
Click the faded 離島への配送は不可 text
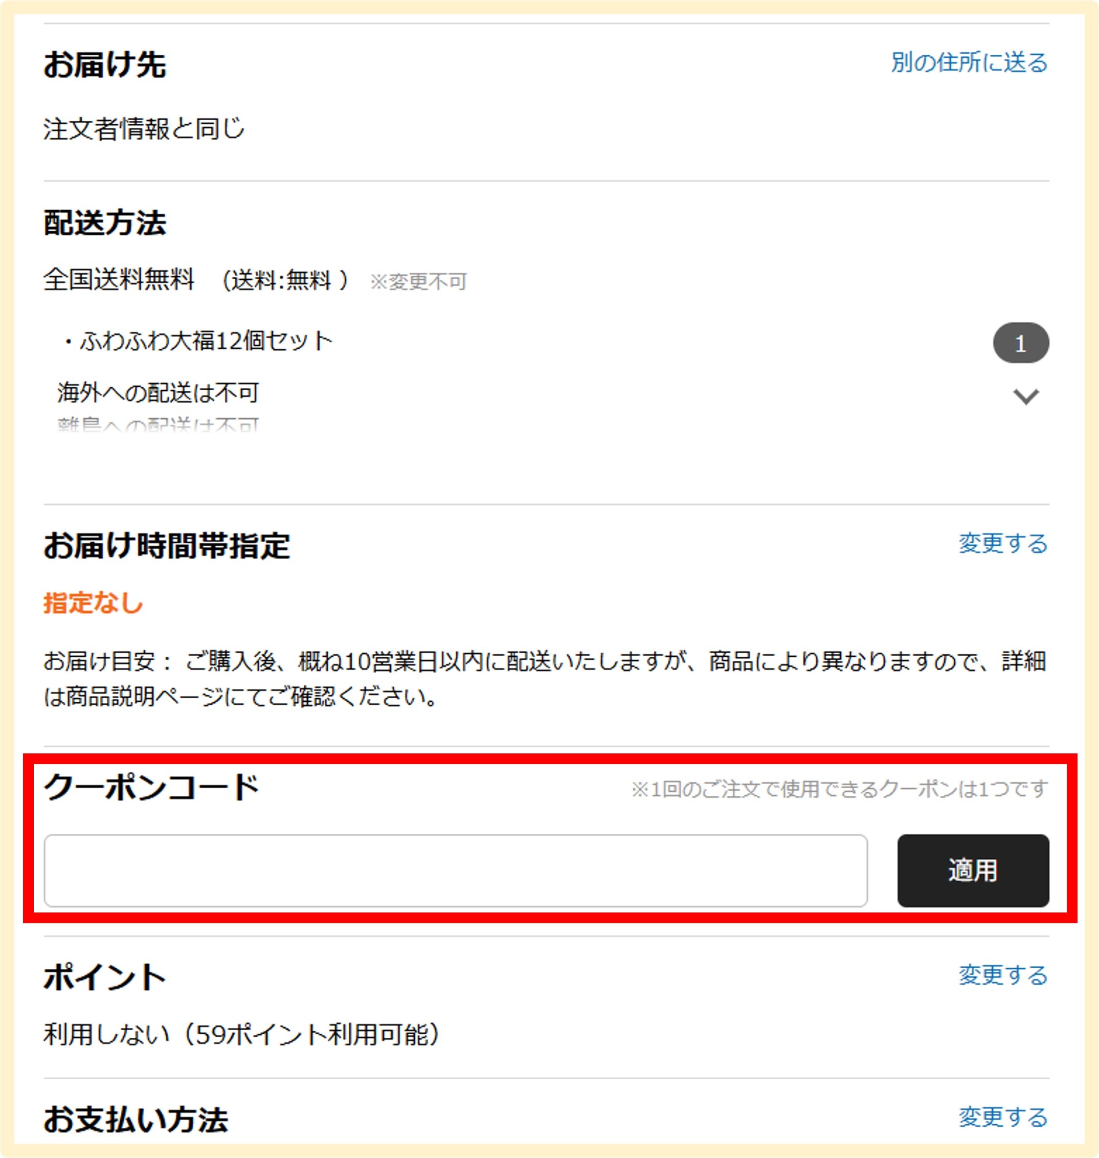click(158, 425)
